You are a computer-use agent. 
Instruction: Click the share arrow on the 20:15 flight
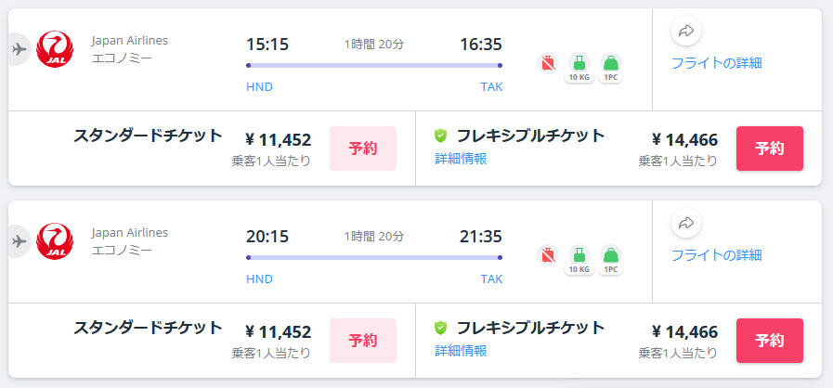685,223
